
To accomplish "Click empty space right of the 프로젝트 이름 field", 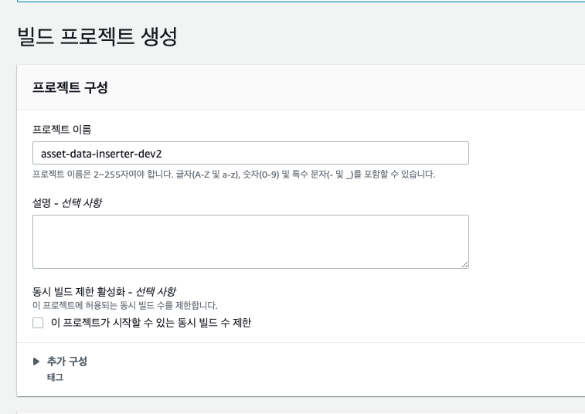I will (525, 153).
